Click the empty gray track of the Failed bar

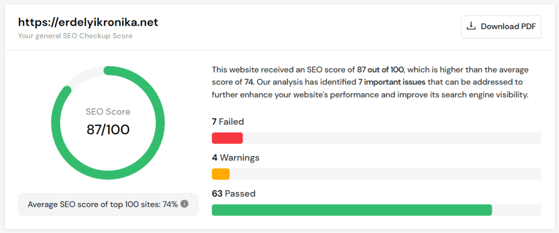(x=391, y=138)
